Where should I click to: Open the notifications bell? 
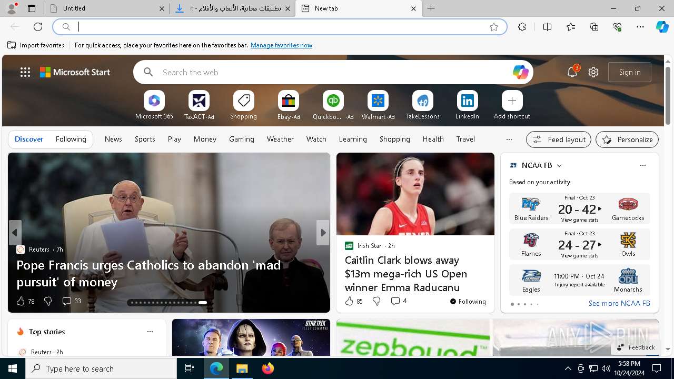[x=572, y=72]
